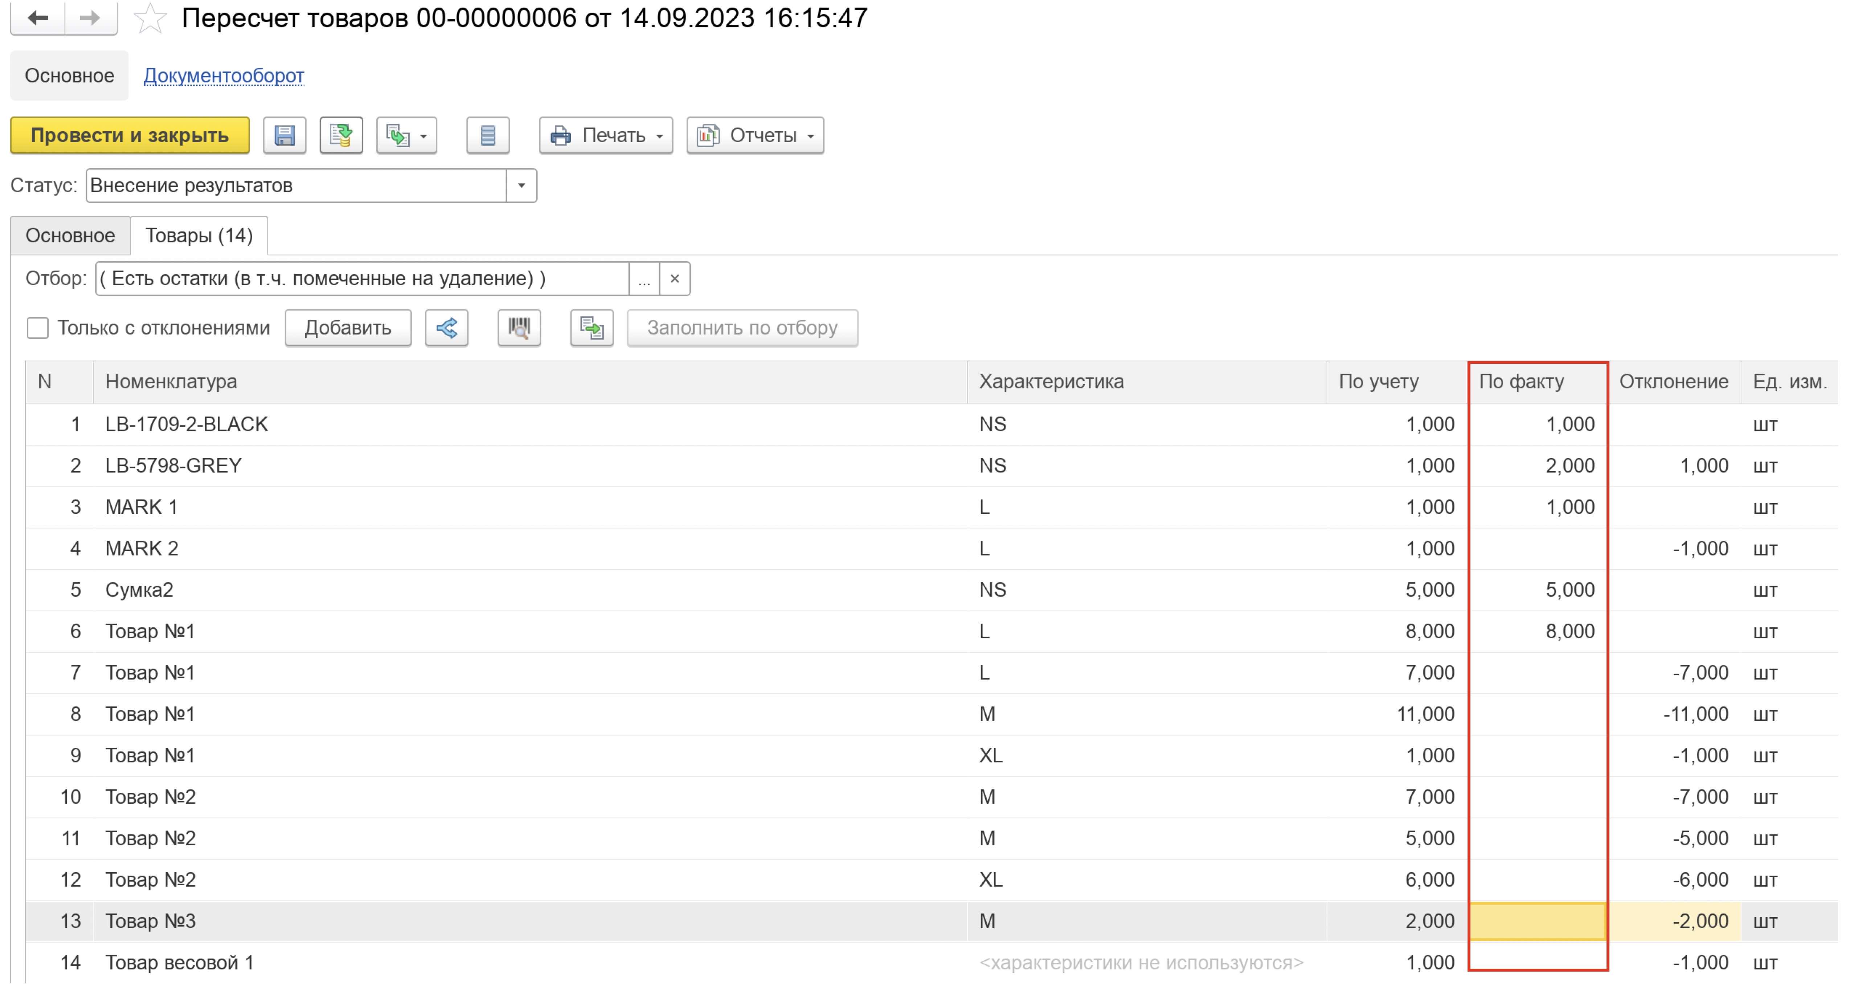Click the Заполнить по отбору button
Image resolution: width=1858 pixels, height=997 pixels.
coord(742,328)
